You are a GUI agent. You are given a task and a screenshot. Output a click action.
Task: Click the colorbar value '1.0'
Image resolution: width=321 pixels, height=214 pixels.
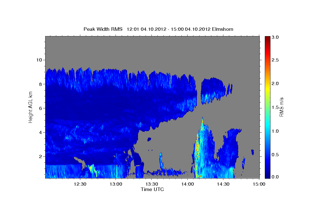pos(275,131)
